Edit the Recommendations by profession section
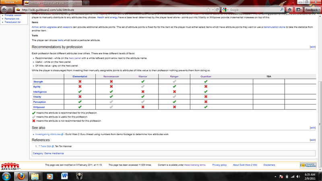The image size is (322, 181). point(313,47)
